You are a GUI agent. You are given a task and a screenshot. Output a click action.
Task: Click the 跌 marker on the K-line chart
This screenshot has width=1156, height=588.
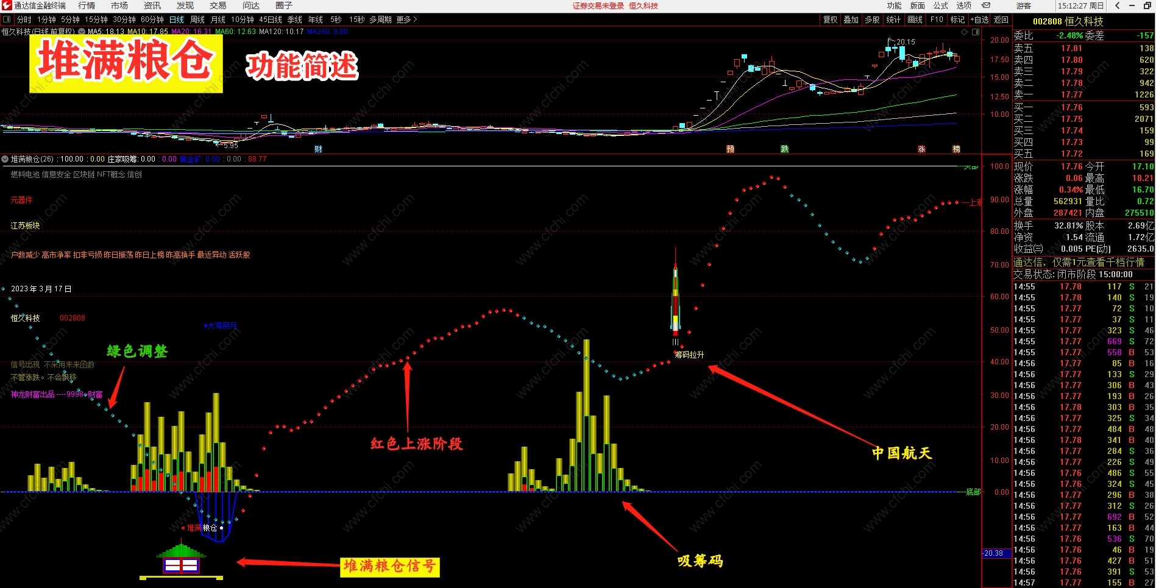[785, 149]
